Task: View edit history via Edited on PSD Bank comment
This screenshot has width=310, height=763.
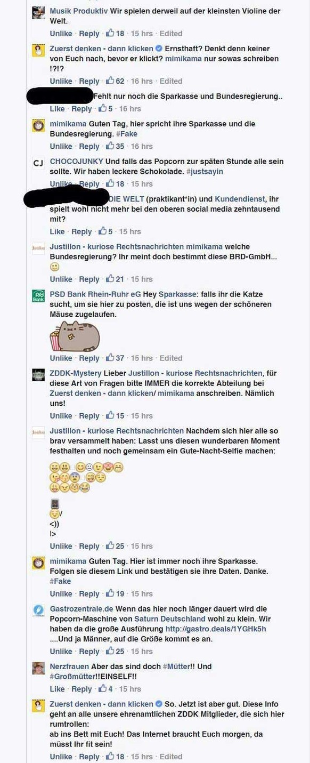Action: tap(171, 358)
